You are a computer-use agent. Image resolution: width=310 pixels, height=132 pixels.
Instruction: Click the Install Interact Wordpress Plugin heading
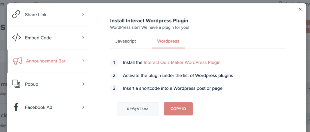(x=149, y=21)
